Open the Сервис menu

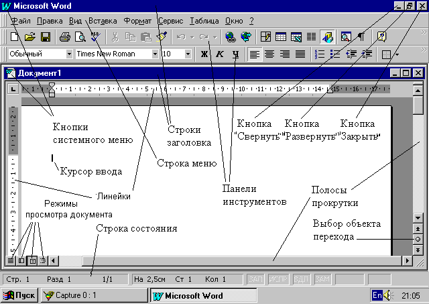point(170,21)
